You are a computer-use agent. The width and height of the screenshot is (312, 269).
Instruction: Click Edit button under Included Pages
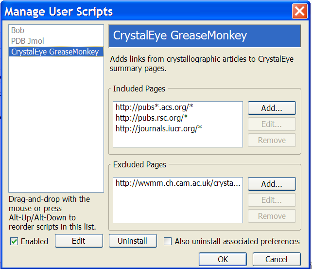272,124
